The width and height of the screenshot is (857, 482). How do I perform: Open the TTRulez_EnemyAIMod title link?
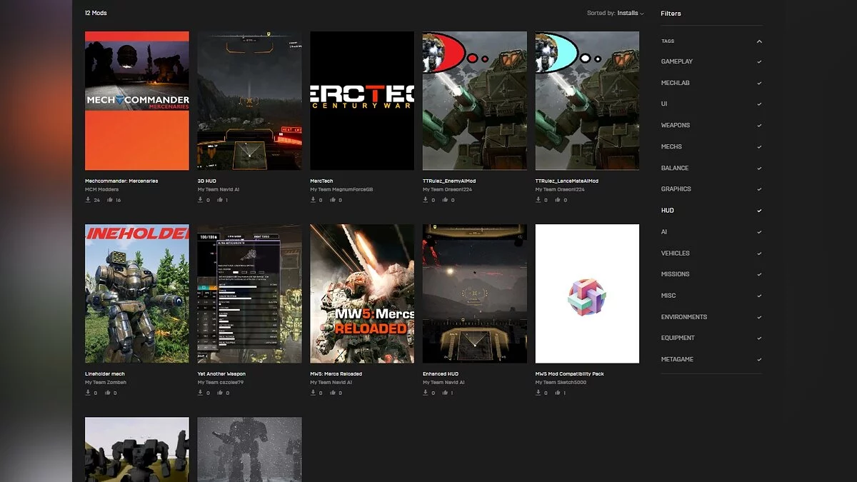pos(449,181)
